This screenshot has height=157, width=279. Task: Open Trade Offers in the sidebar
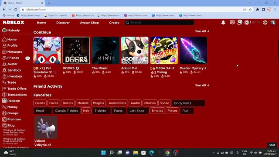pyautogui.click(x=17, y=89)
